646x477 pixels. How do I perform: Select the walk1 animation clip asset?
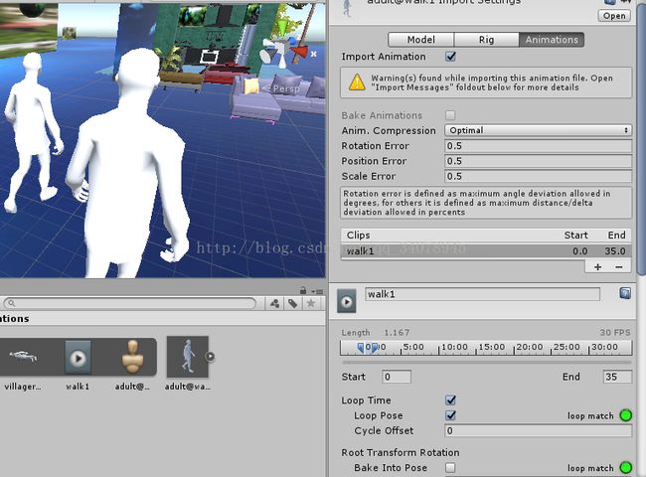coord(78,358)
